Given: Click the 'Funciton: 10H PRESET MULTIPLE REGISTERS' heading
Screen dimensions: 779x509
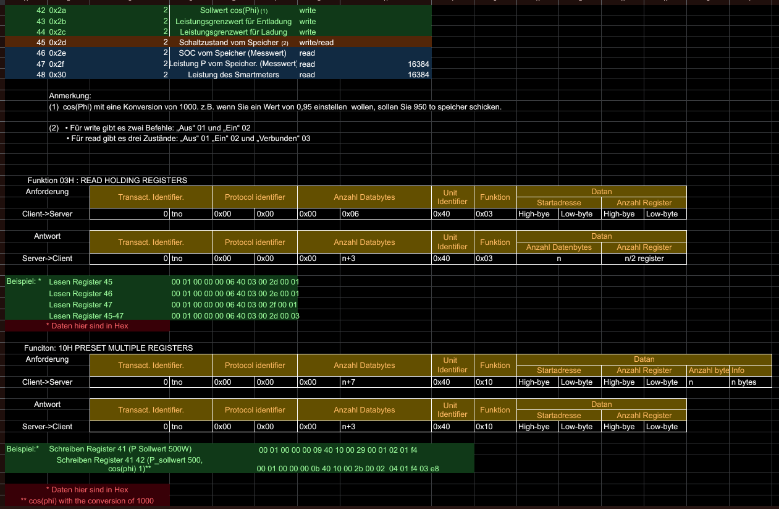Looking at the screenshot, I should tap(108, 348).
